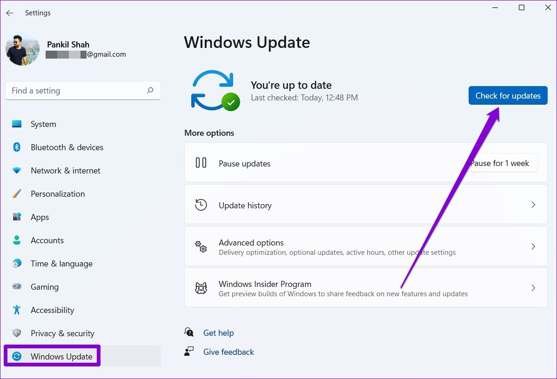Click the Accounts person icon
Viewport: 557px width, 379px height.
[x=17, y=240]
